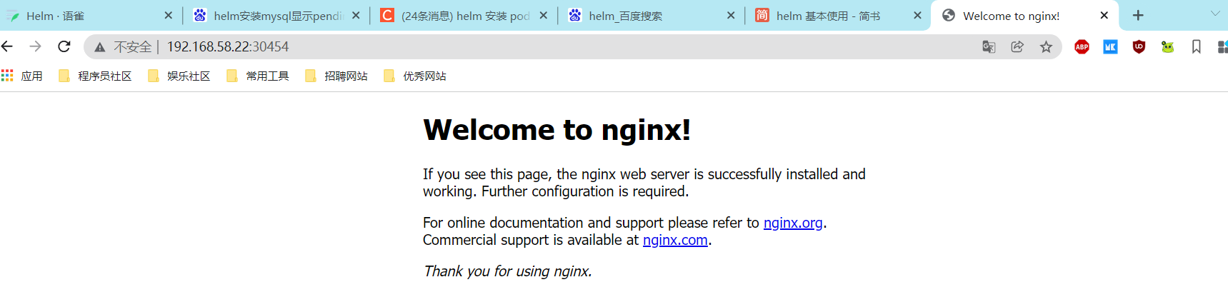Open the translate page icon
This screenshot has height=297, width=1228.
click(x=989, y=47)
